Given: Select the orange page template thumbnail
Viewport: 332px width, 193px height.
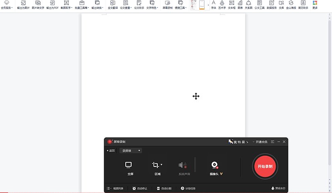Looking at the screenshot, I should pyautogui.click(x=202, y=5).
